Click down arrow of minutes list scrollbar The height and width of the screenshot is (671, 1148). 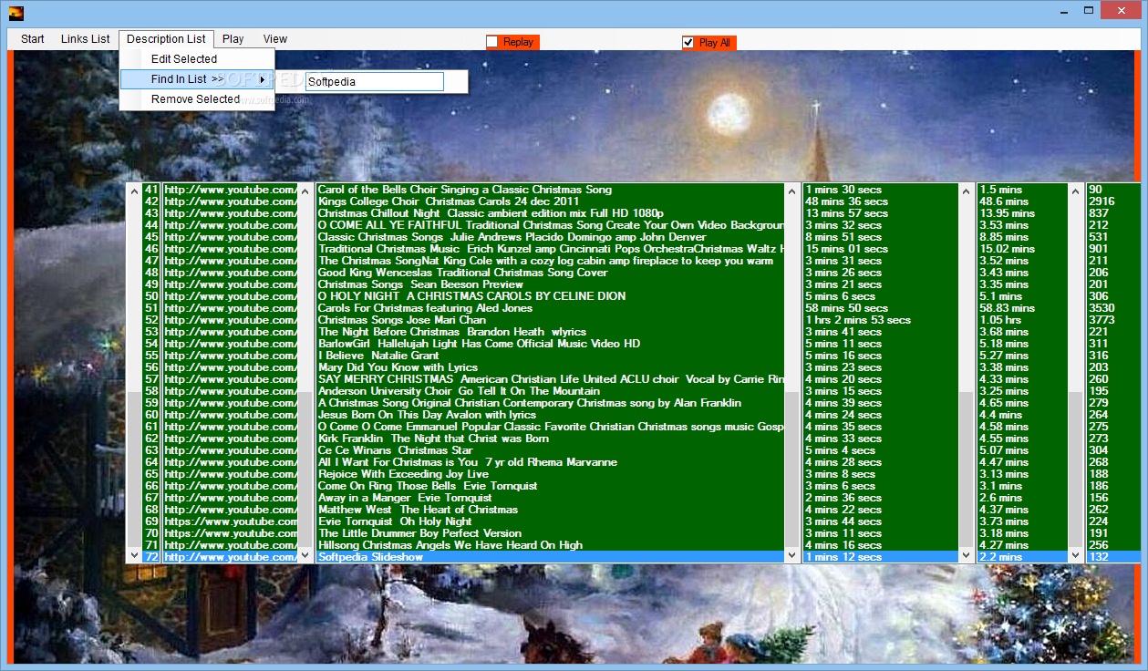coord(1075,555)
